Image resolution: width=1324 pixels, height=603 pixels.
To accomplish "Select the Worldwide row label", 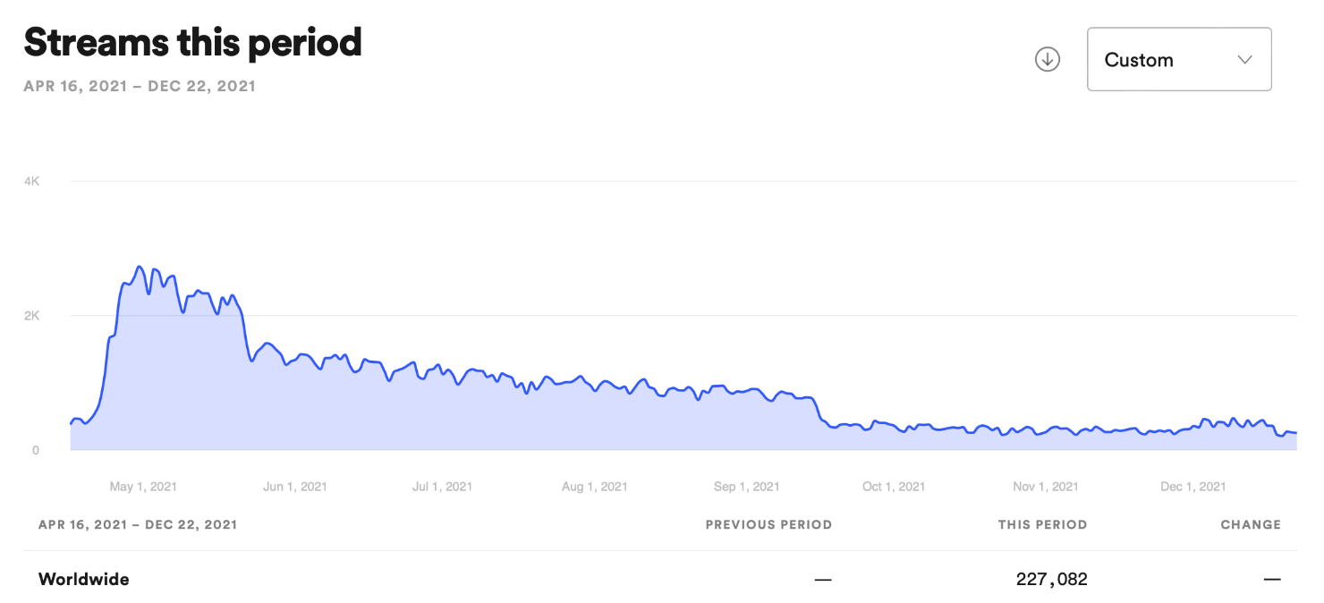I will tap(83, 579).
